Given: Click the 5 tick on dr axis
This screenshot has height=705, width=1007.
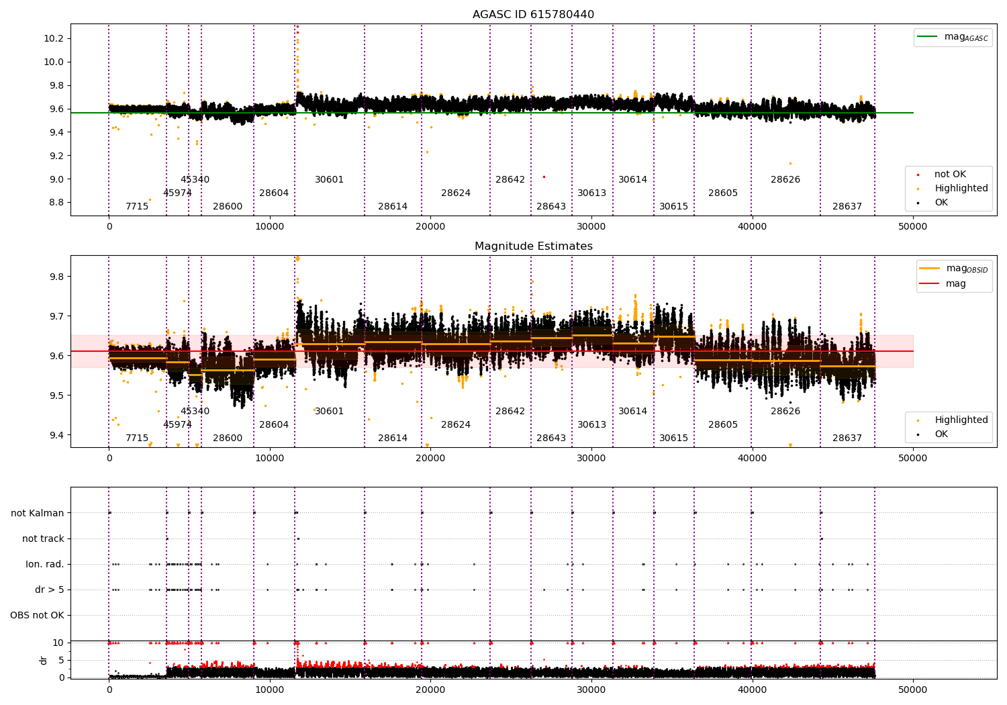Looking at the screenshot, I should (62, 660).
